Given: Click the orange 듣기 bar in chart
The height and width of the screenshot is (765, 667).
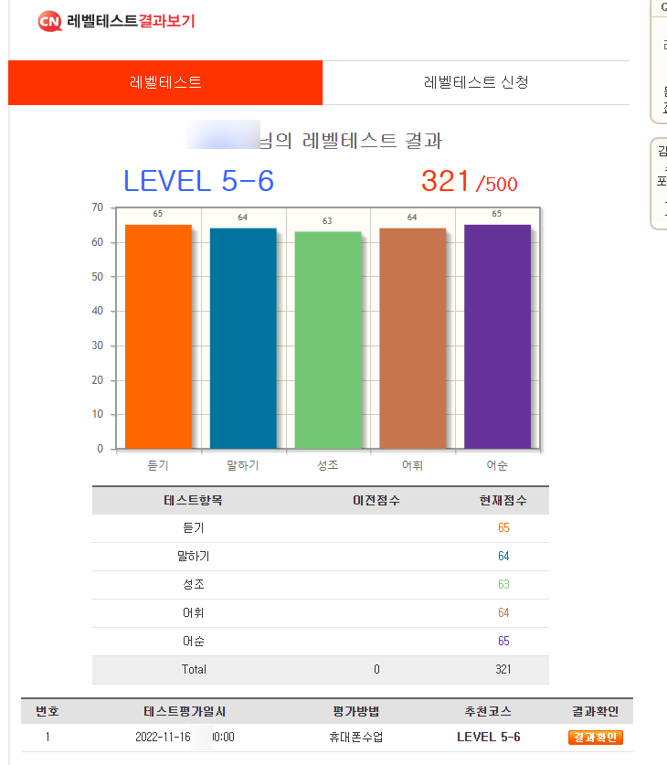Looking at the screenshot, I should point(158,336).
